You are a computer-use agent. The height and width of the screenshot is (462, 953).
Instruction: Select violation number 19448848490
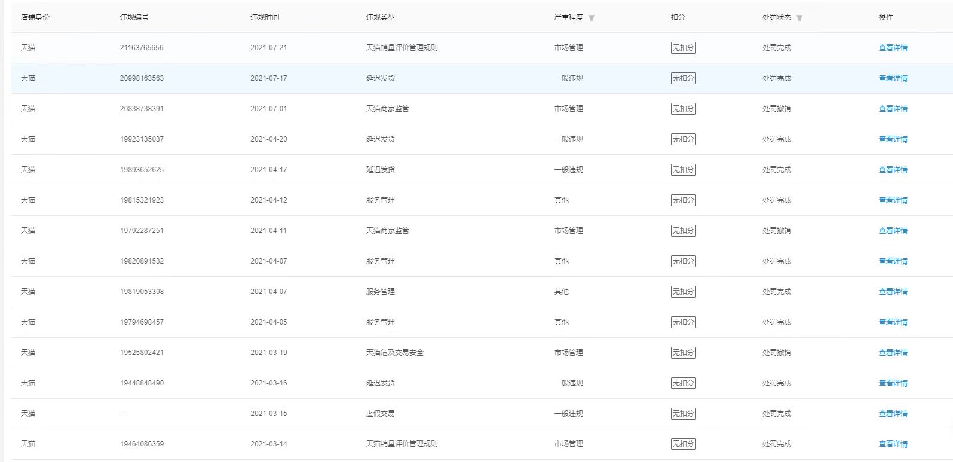[142, 383]
